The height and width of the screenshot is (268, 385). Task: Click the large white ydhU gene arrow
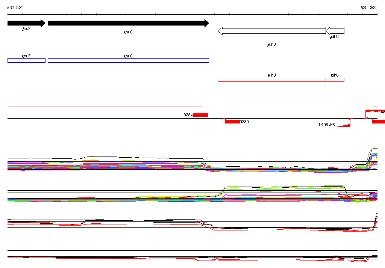(x=272, y=31)
